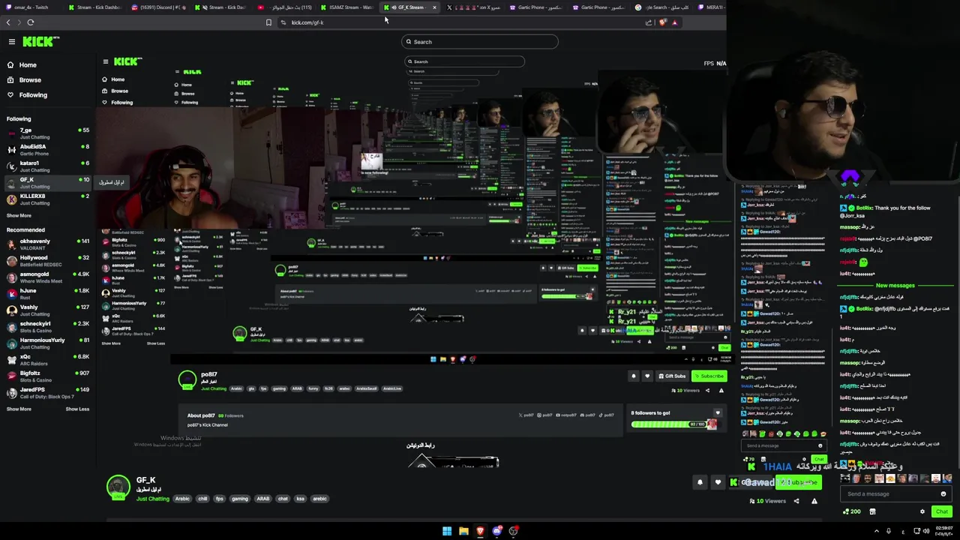Open File Explorer from the taskbar
This screenshot has height=540, width=960.
[x=463, y=531]
